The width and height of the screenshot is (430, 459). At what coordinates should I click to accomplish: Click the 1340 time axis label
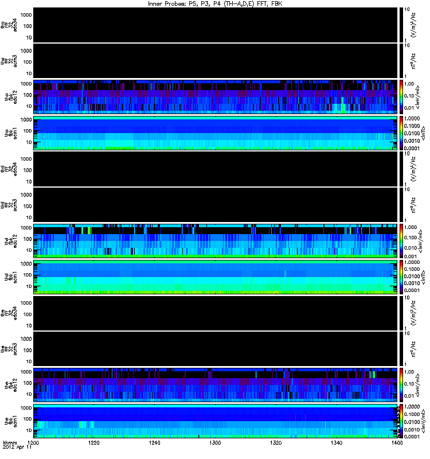[337, 442]
